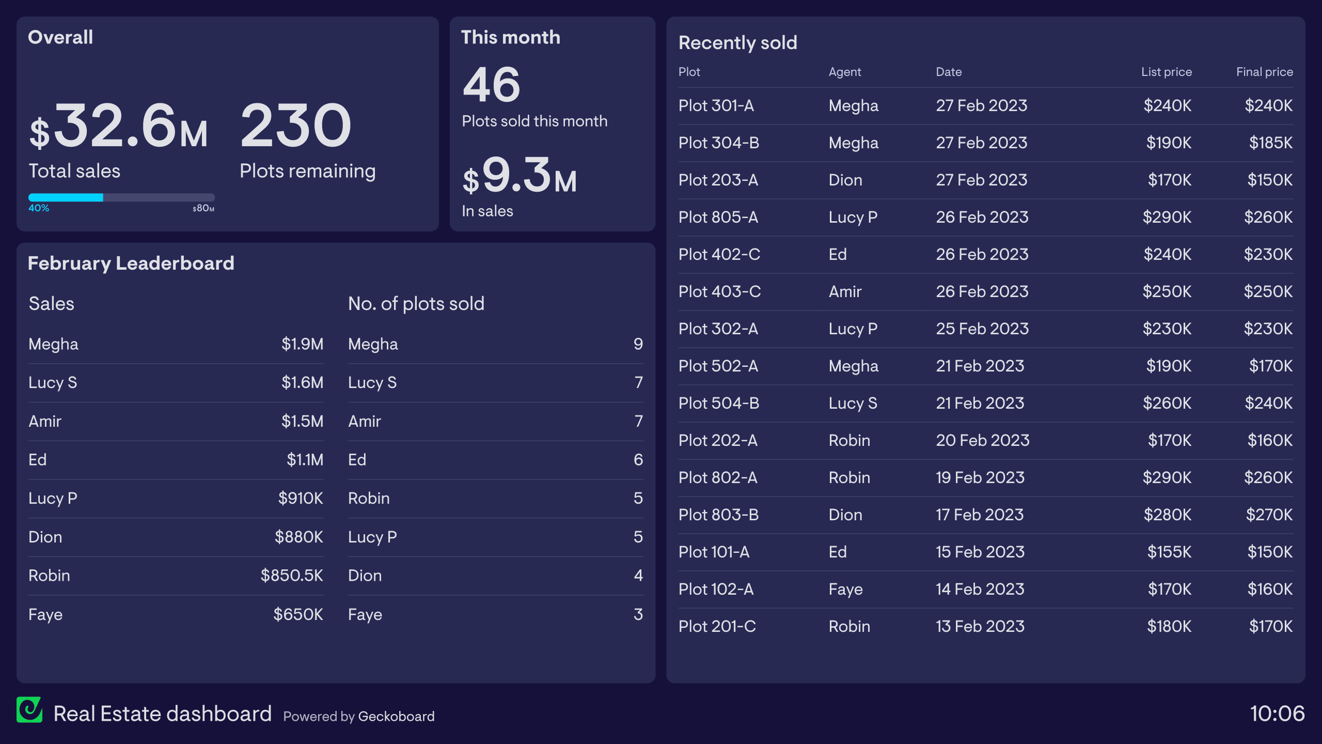1322x744 pixels.
Task: Select the Plot 502-A cell
Action: [718, 366]
